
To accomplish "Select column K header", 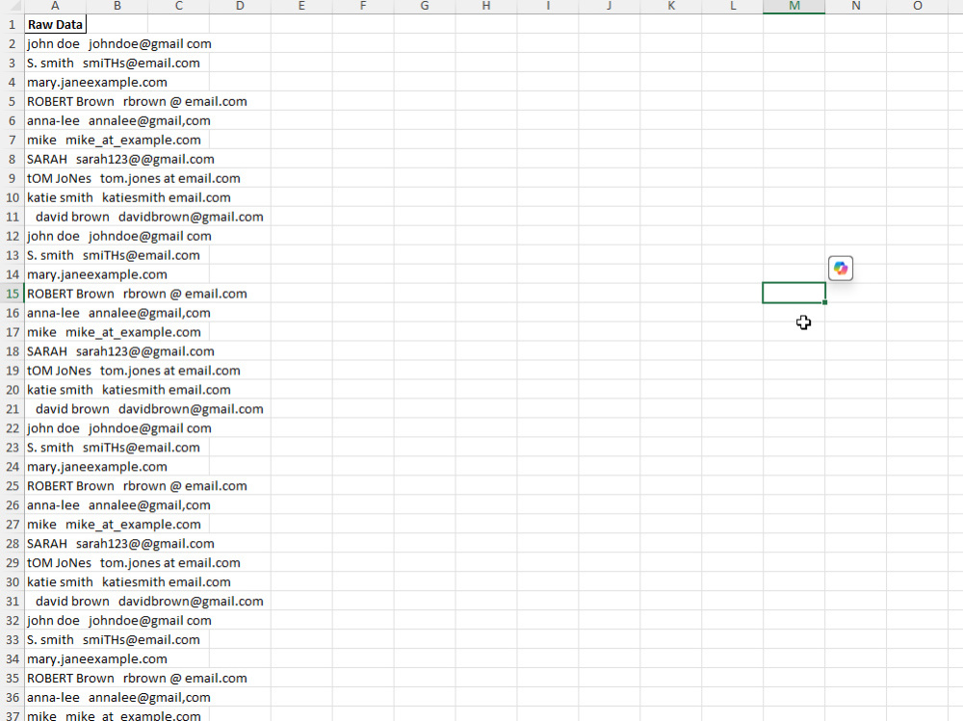I will (x=671, y=6).
